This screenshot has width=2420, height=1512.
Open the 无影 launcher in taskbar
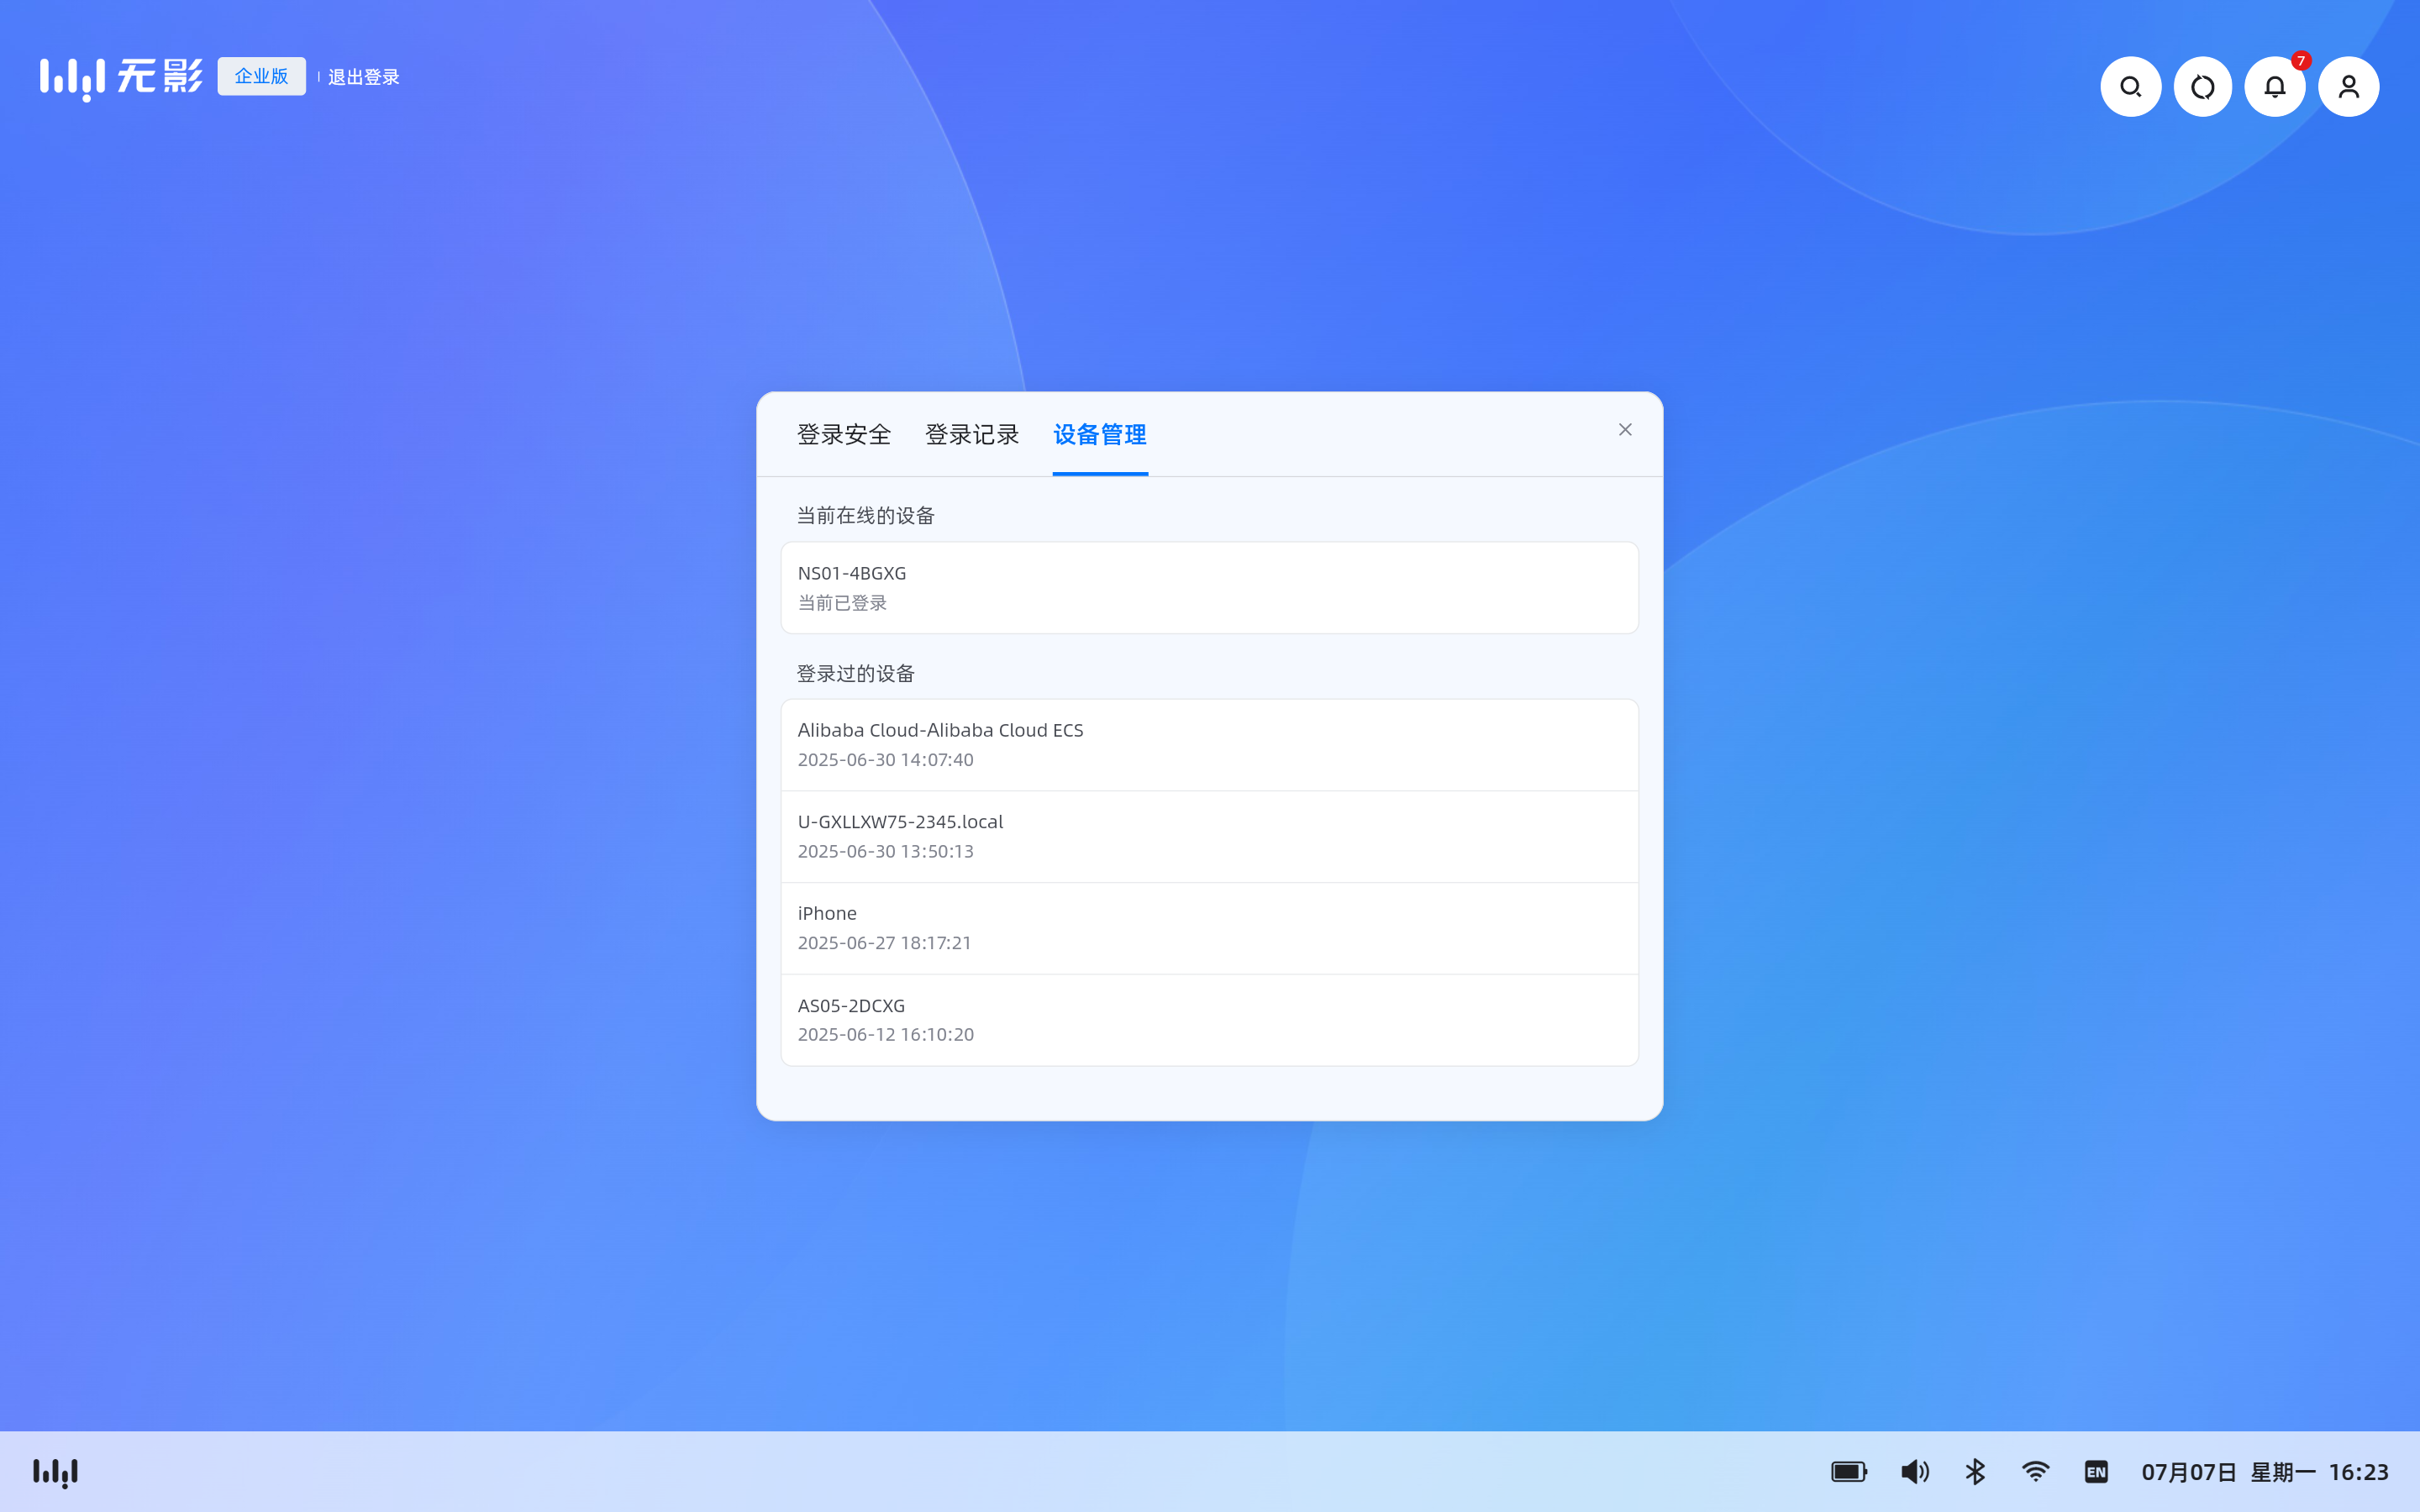pos(55,1472)
